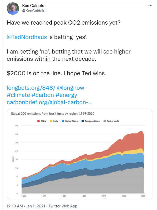Click the United States legend swatch
157x210 pixels.
click(63, 121)
